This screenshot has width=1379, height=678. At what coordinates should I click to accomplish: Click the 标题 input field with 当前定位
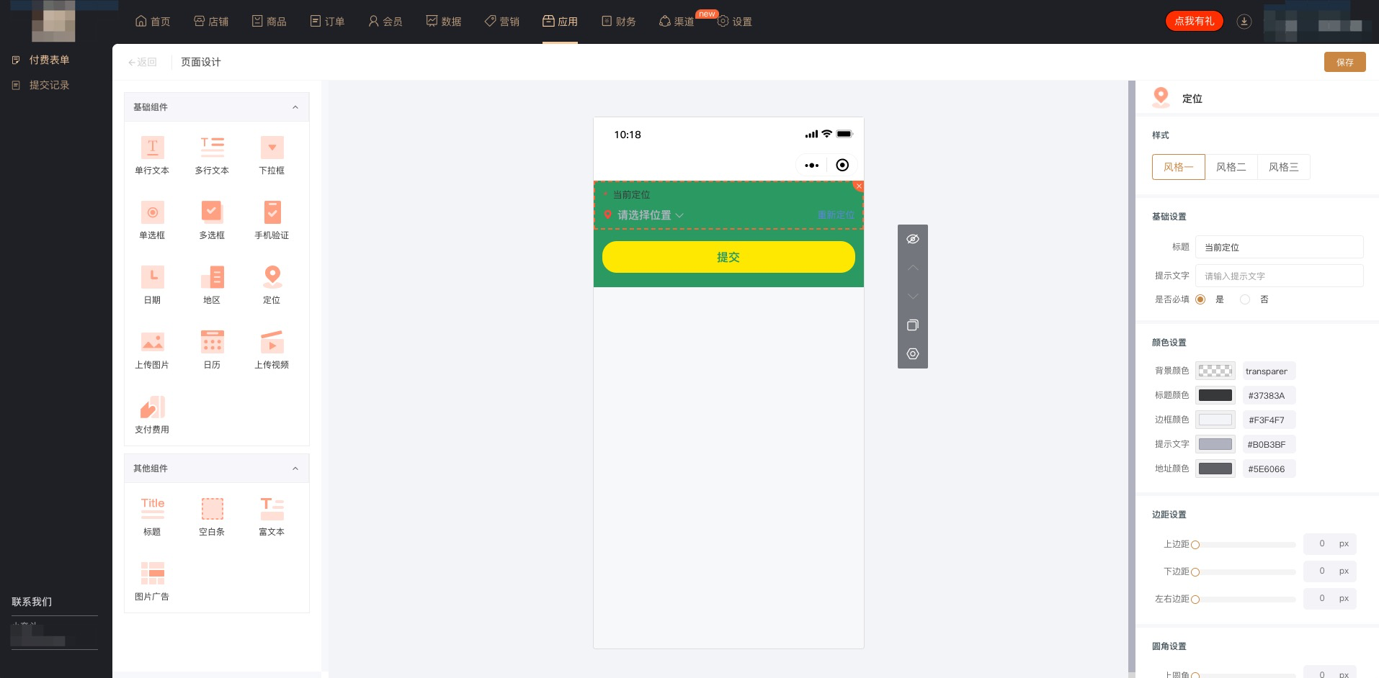1279,247
